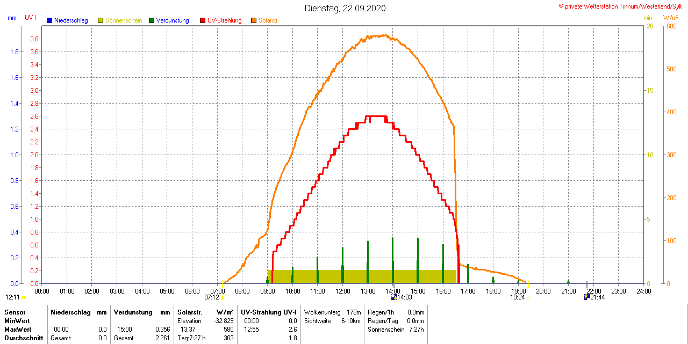Click the blue Niederschlag legend swatch
Screen dimensions: 688x344
pos(49,20)
